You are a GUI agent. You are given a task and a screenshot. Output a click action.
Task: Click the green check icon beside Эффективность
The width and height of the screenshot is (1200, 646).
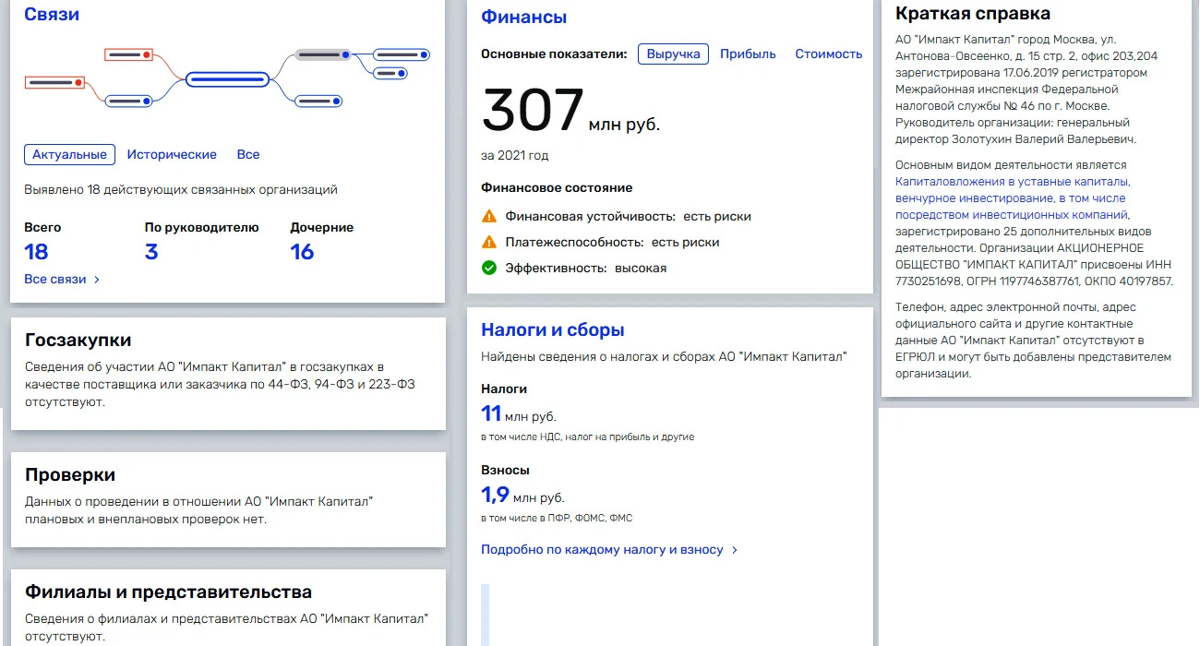489,268
